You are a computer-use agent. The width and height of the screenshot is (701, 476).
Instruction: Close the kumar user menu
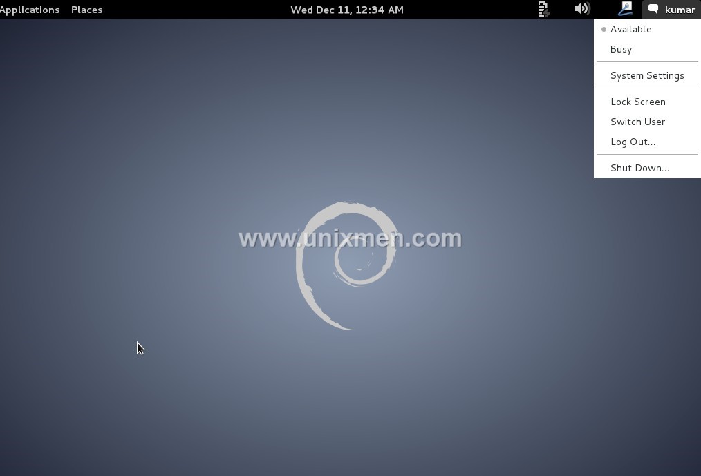[x=671, y=10]
